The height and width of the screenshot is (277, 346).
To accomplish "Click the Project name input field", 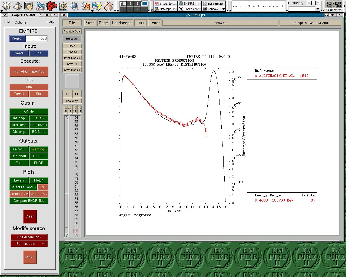I will (37, 38).
